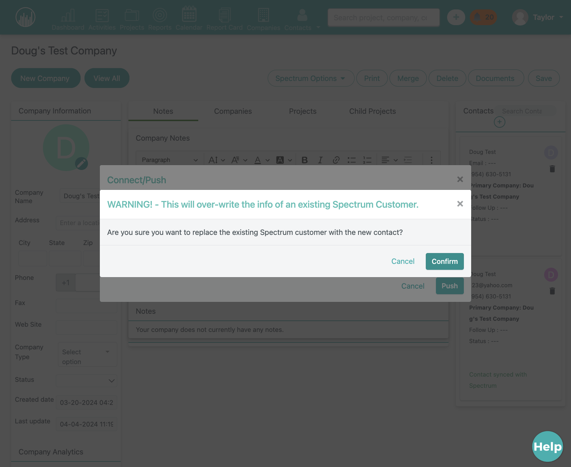Open the editor more options three dots
The image size is (571, 467).
(431, 160)
